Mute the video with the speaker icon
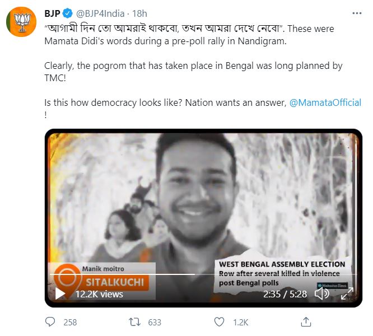373x336 pixels. point(322,293)
